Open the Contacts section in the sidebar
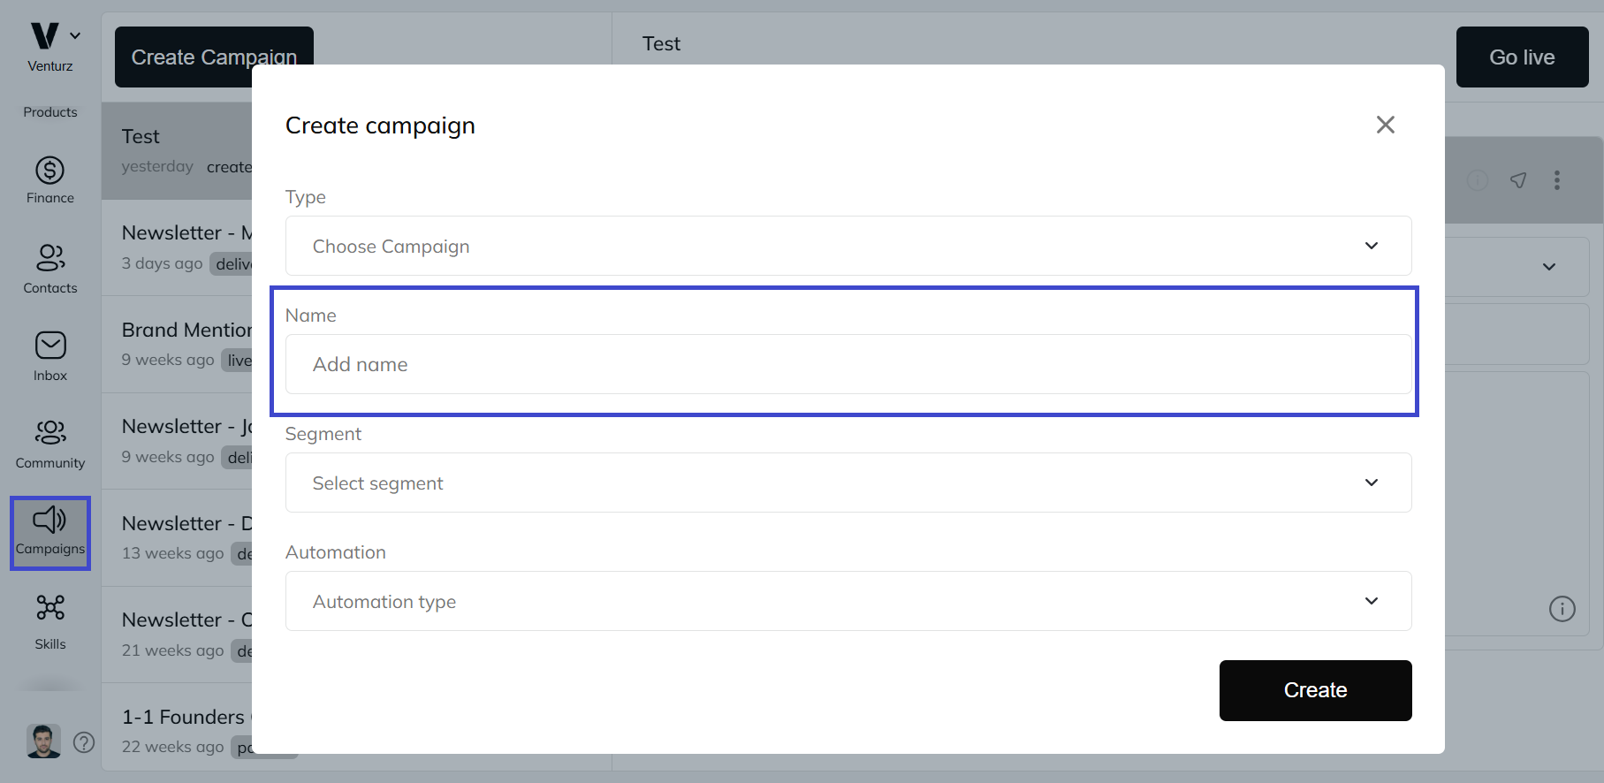This screenshot has height=783, width=1604. point(50,269)
